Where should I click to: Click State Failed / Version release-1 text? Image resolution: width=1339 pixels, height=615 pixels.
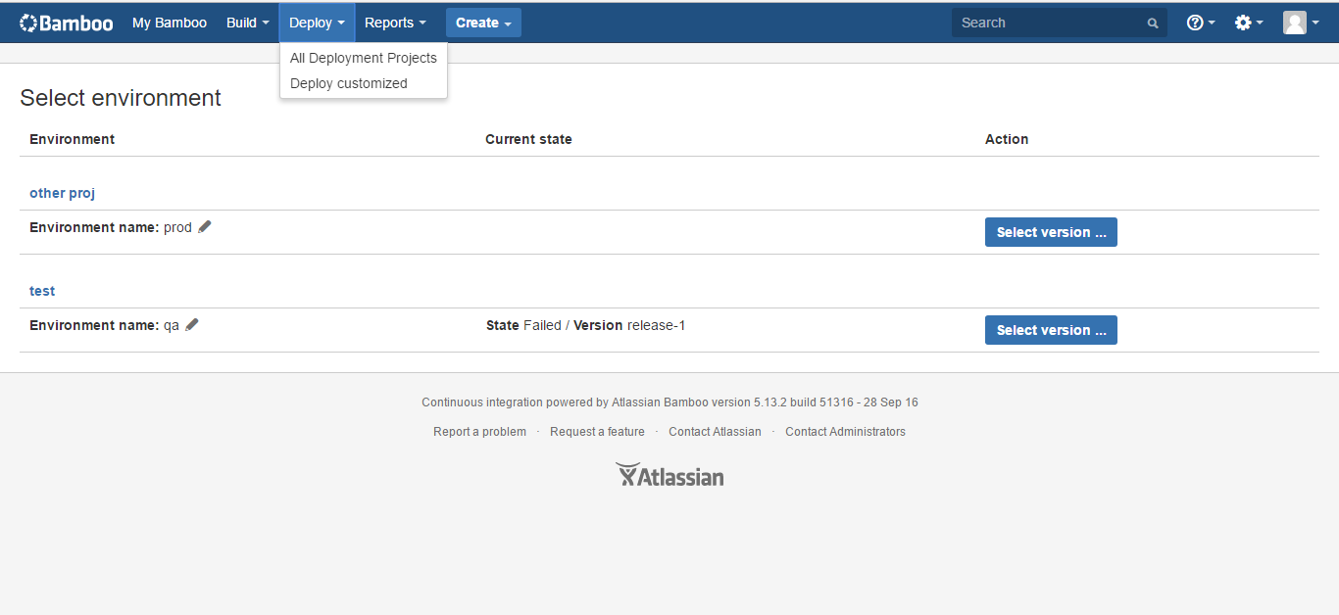click(x=585, y=325)
